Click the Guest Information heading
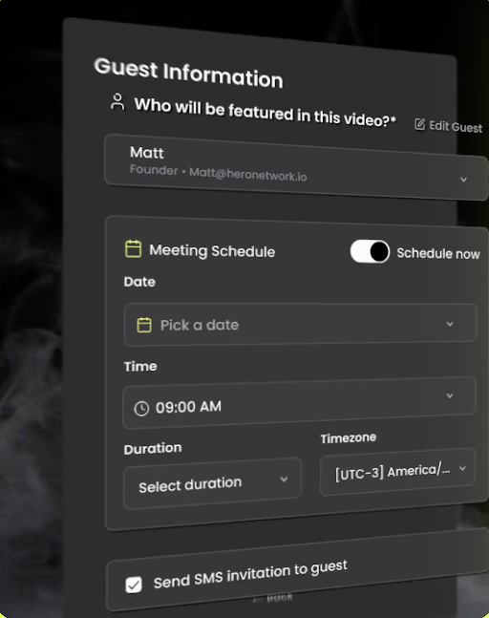This screenshot has width=489, height=618. [188, 73]
